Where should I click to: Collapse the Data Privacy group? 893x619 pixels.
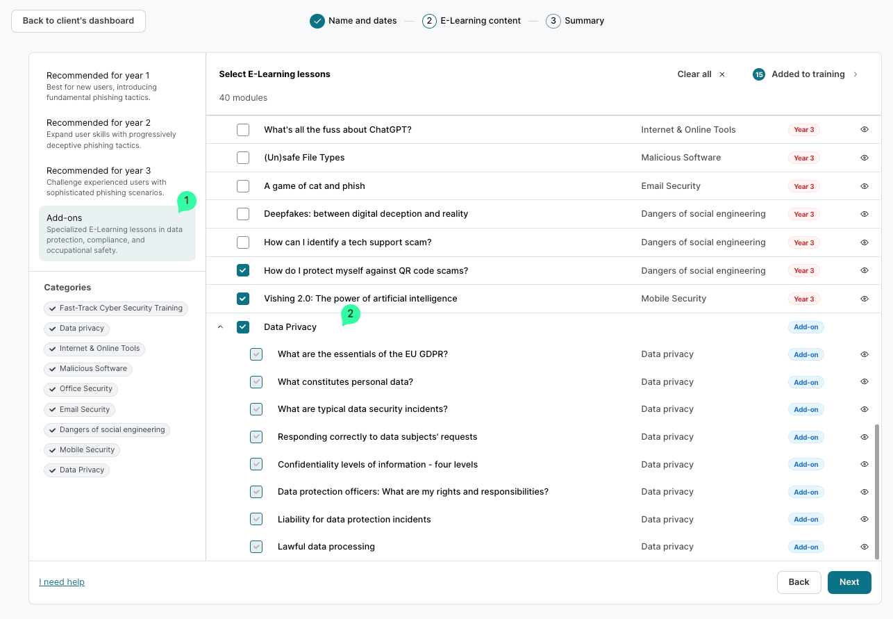coord(221,327)
